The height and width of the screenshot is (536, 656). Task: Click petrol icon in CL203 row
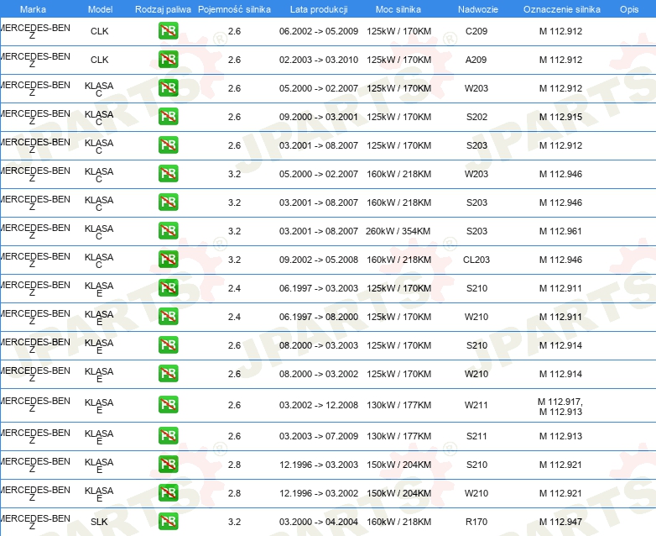[168, 260]
